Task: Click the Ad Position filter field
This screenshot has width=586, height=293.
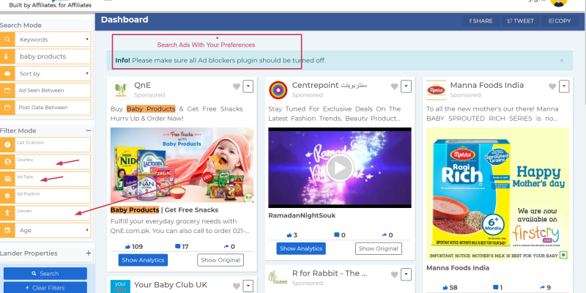Action: click(53, 196)
